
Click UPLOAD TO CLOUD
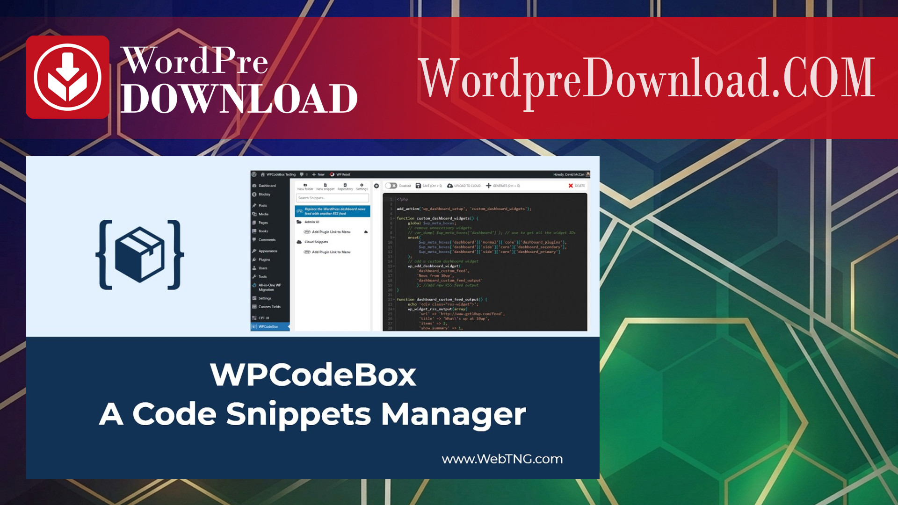pos(464,186)
